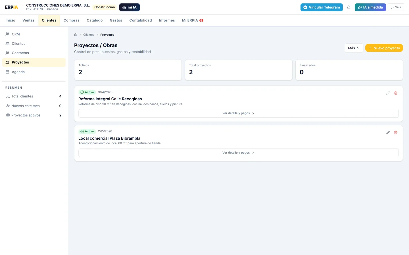This screenshot has width=409, height=255.
Task: Click the Total clientes summary row
Action: [x=34, y=96]
